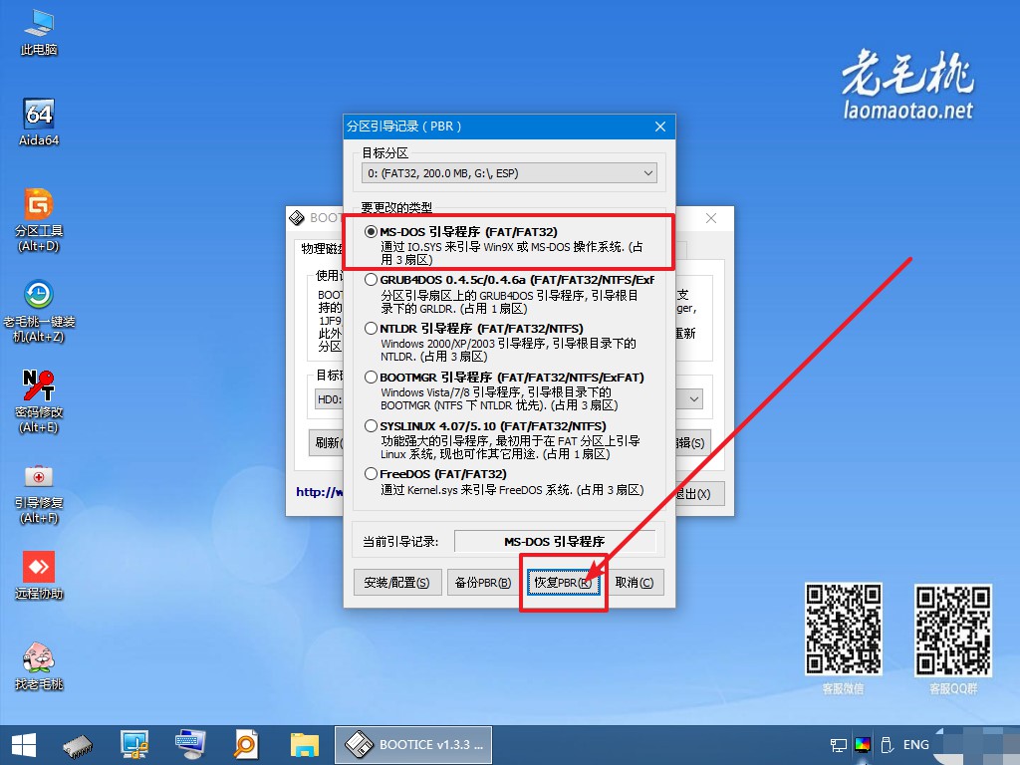Image resolution: width=1020 pixels, height=765 pixels.
Task: Open the 远程协助 desktop icon
Action: click(x=39, y=576)
